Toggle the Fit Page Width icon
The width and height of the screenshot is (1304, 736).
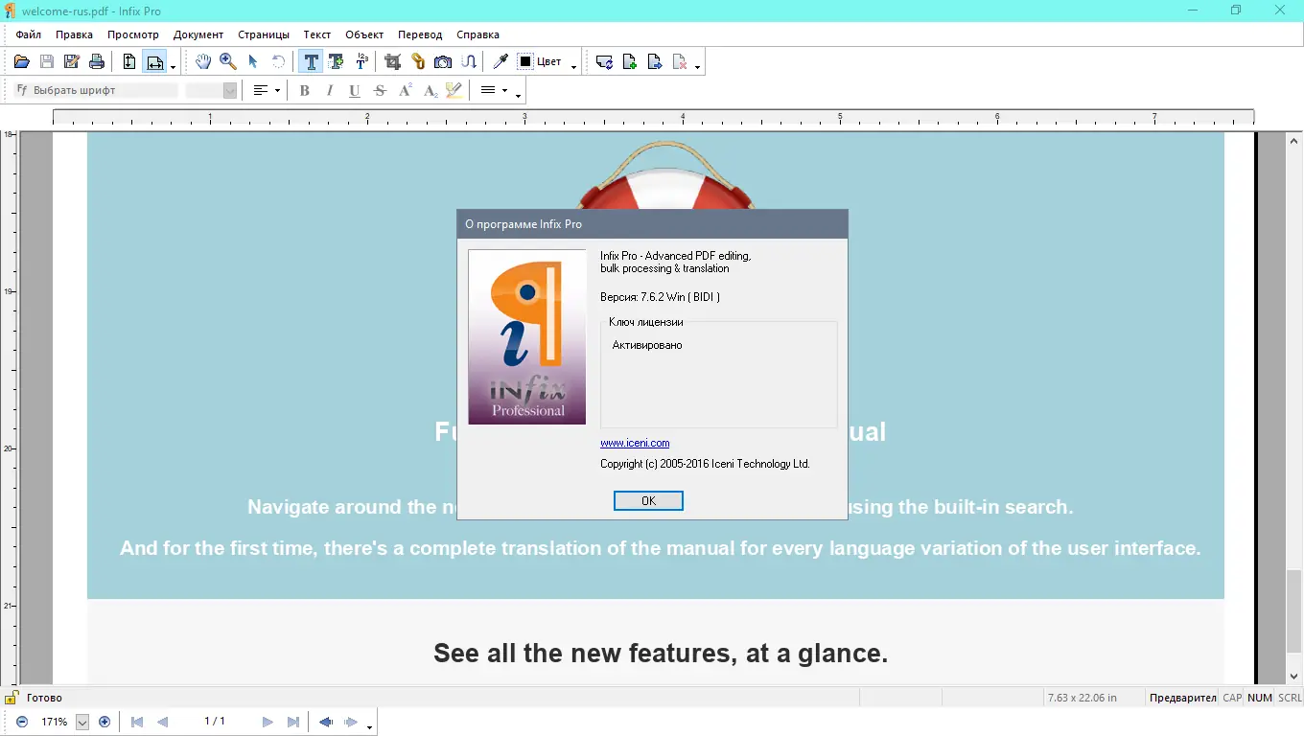click(x=154, y=62)
